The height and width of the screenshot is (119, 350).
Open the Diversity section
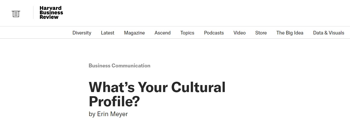[82, 33]
